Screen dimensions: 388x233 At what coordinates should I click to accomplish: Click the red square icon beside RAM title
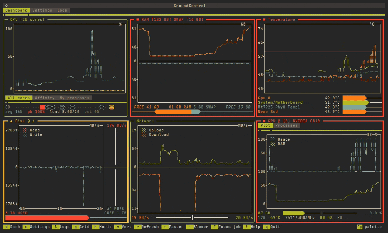pos(138,19)
